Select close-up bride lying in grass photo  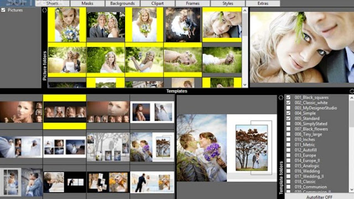coord(183,60)
